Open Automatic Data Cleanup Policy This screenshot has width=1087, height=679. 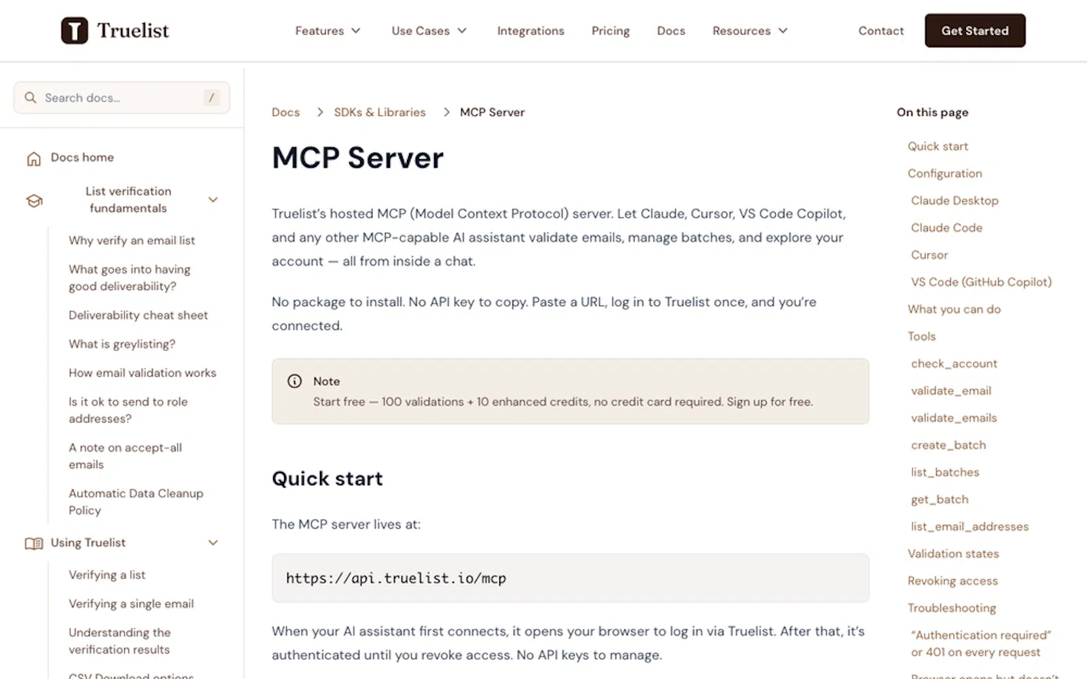136,502
